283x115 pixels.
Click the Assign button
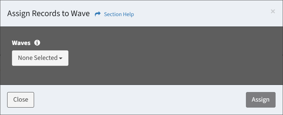click(261, 100)
